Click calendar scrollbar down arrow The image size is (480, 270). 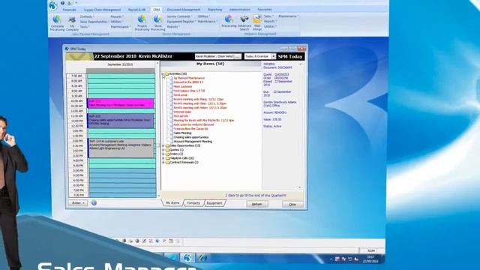pos(158,196)
